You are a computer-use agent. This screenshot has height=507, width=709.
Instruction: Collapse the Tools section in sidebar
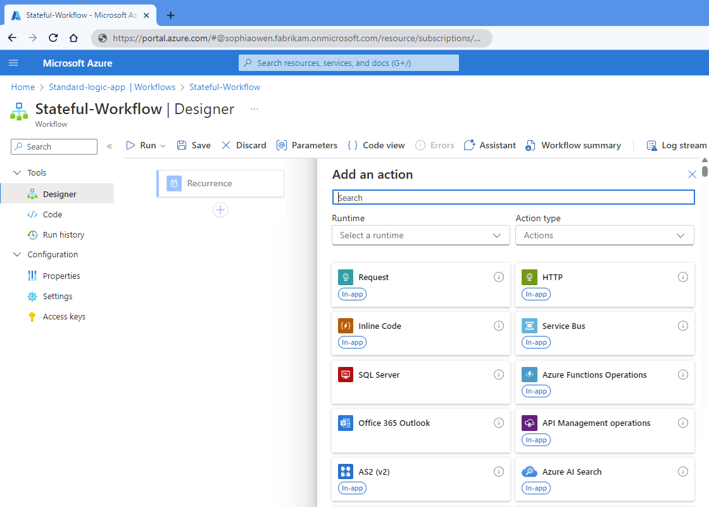[x=16, y=172]
